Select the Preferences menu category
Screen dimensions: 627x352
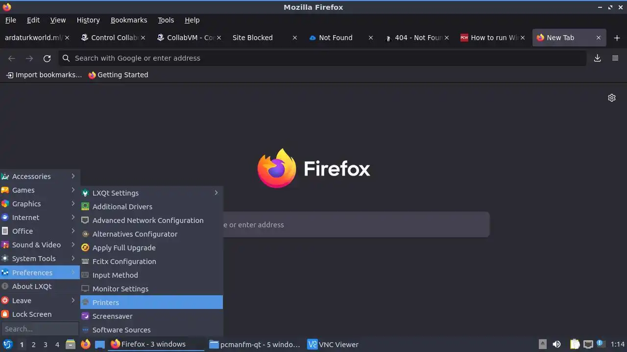click(40, 273)
